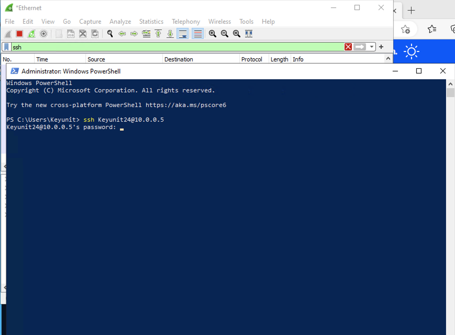Apply the ssh display filter arrow
The image size is (455, 335).
pos(360,47)
